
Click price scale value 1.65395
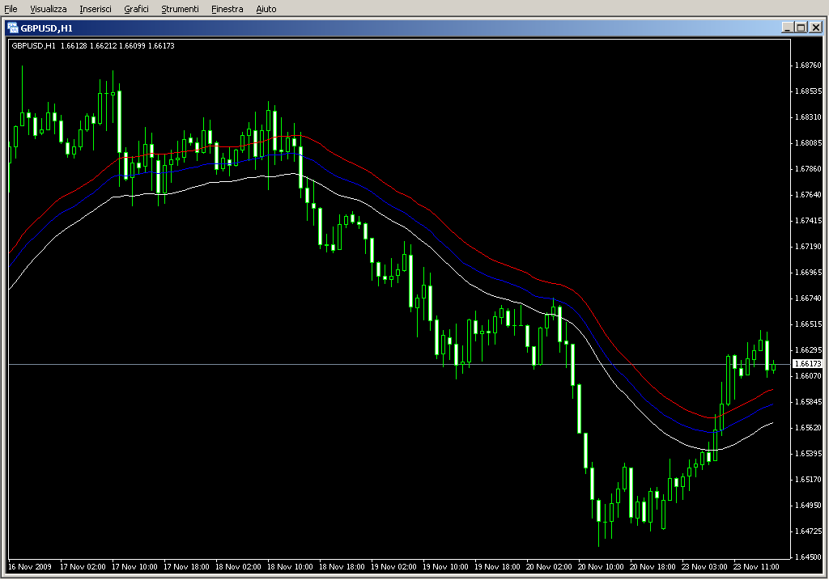click(x=809, y=454)
